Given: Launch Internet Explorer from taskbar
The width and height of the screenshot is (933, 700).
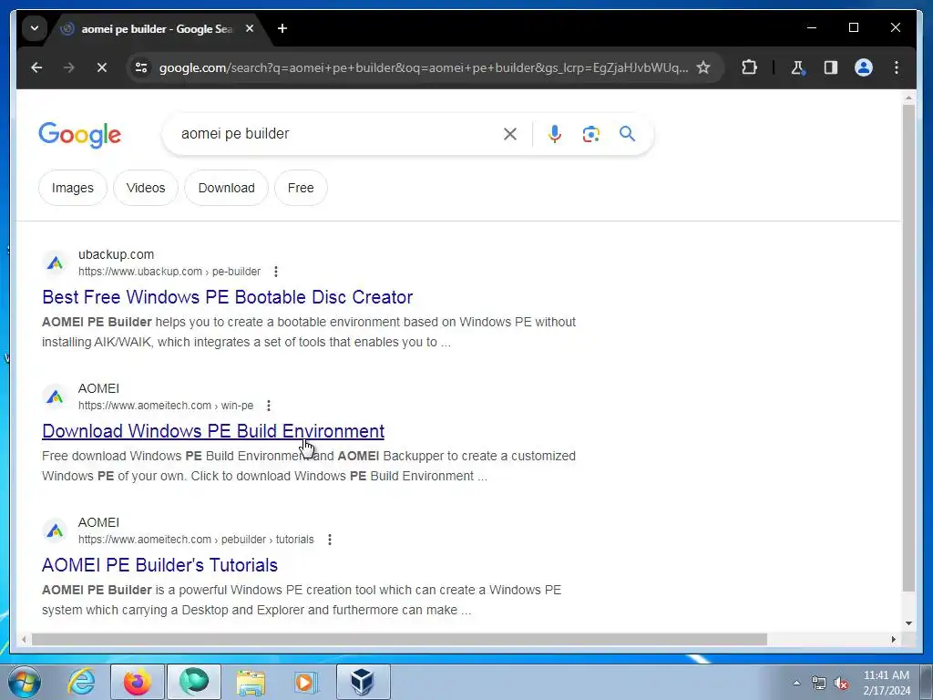Looking at the screenshot, I should click(81, 682).
